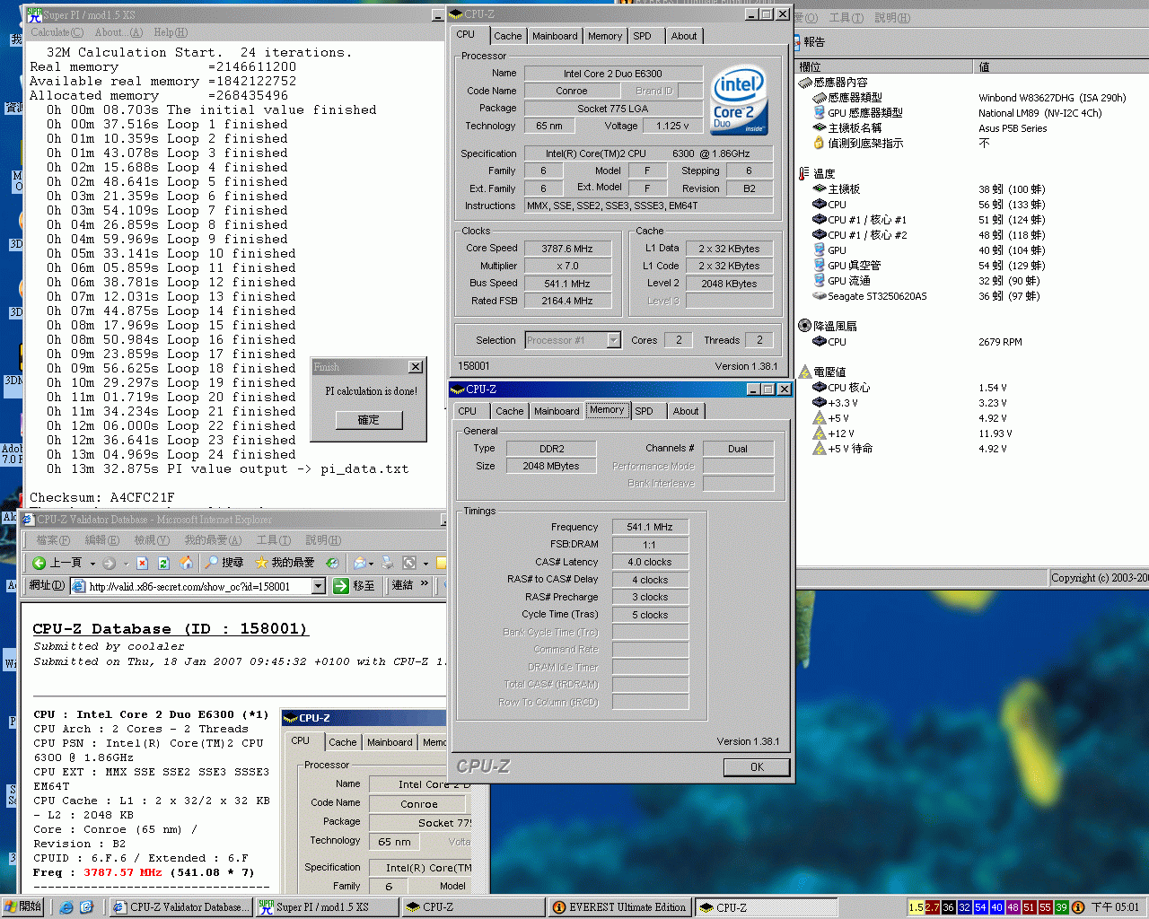
Task: Click tray temperature indicator showing 36
Action: pos(948,907)
